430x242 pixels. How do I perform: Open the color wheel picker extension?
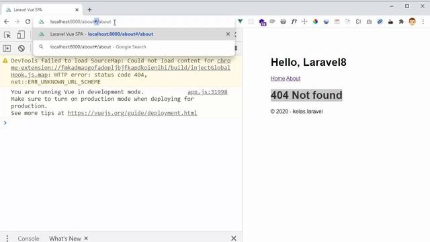pos(315,22)
